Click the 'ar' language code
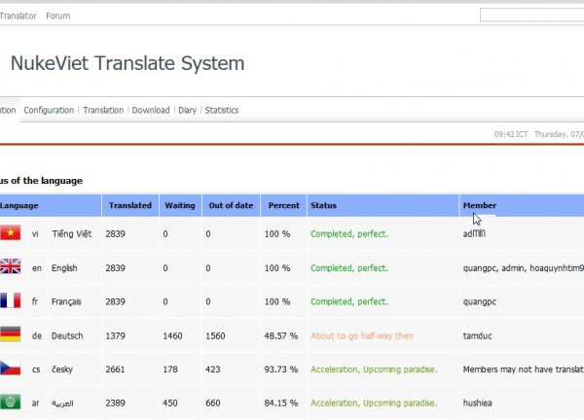This screenshot has width=584, height=420. pos(35,403)
